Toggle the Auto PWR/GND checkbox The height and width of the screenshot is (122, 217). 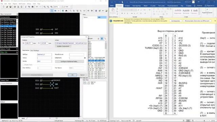pyautogui.click(x=1, y=83)
